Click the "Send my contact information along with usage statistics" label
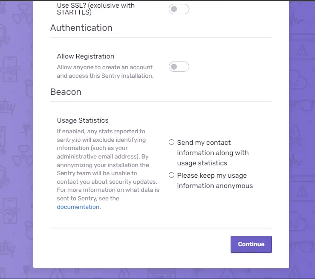The width and height of the screenshot is (315, 279). pyautogui.click(x=213, y=153)
